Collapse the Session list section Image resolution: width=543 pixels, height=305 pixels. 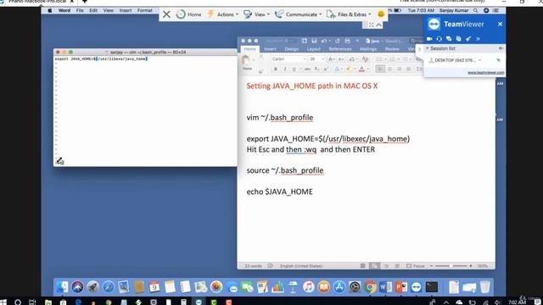coord(428,48)
